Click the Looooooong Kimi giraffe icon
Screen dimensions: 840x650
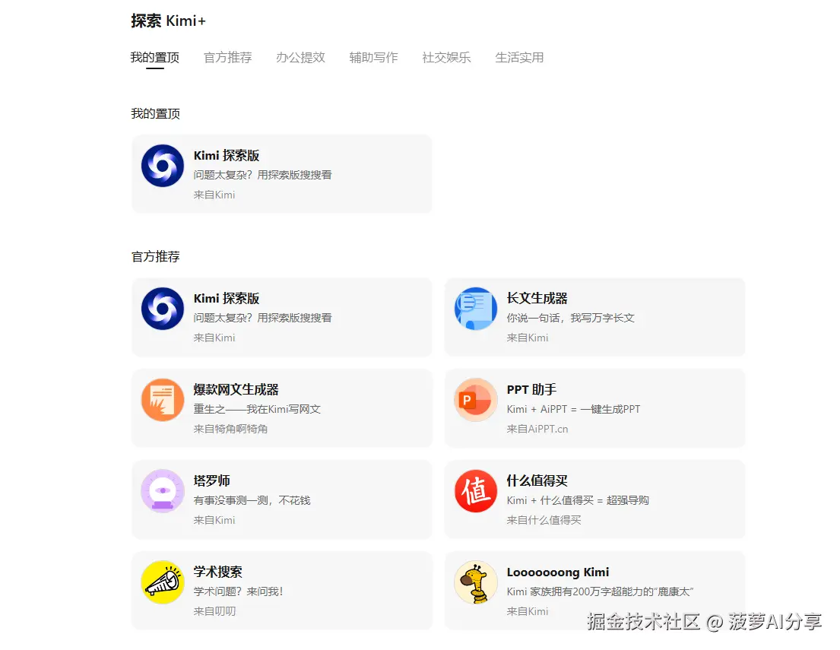(x=476, y=582)
